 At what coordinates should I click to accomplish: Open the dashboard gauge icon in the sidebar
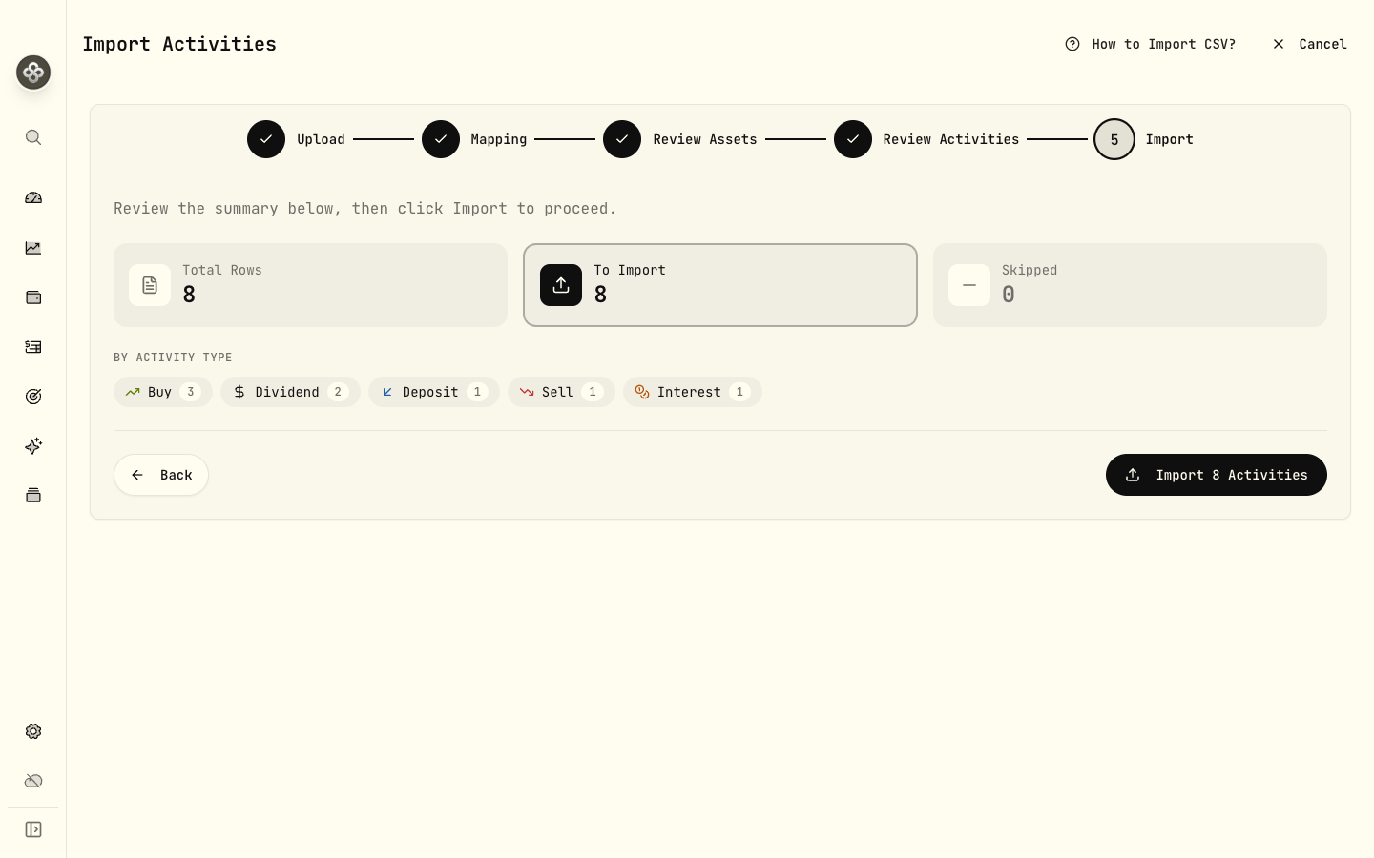click(33, 198)
